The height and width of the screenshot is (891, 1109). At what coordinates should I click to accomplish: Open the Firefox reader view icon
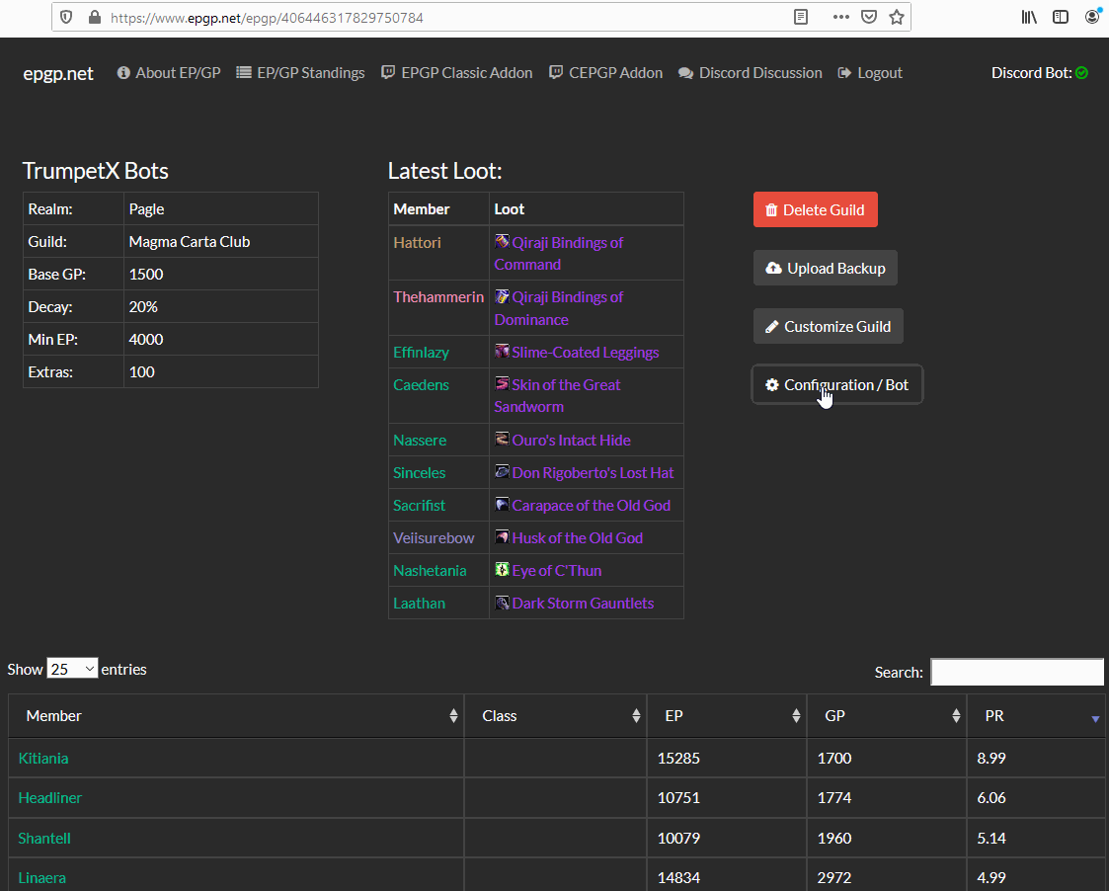coord(801,17)
